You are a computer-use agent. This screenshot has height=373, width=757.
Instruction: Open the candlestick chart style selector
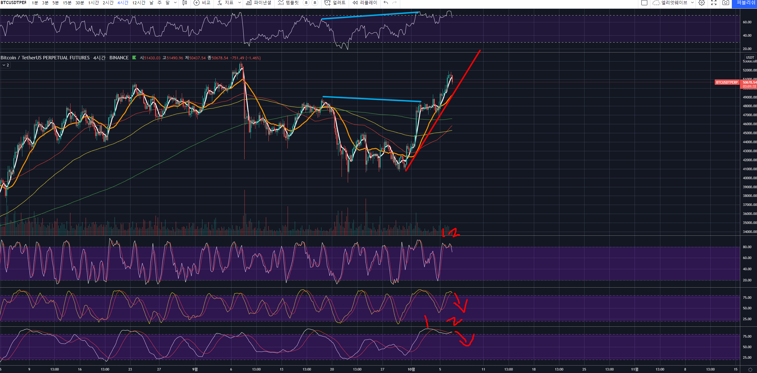185,3
